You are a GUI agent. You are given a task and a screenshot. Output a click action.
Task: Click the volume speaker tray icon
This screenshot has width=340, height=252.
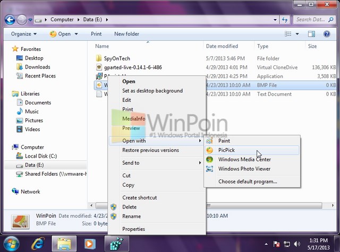[296, 244]
